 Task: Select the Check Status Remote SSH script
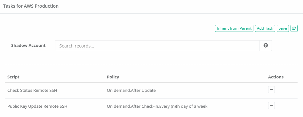32,90
